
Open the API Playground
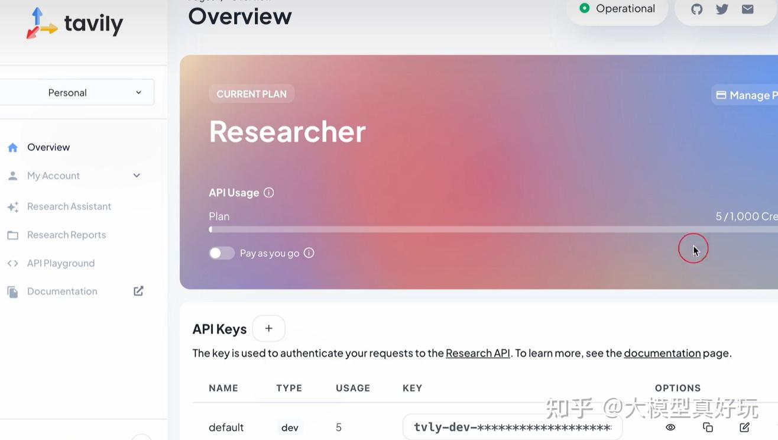tap(61, 263)
